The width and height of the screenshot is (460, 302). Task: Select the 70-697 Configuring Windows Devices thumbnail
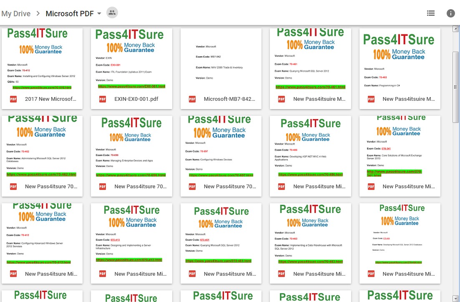(221, 146)
